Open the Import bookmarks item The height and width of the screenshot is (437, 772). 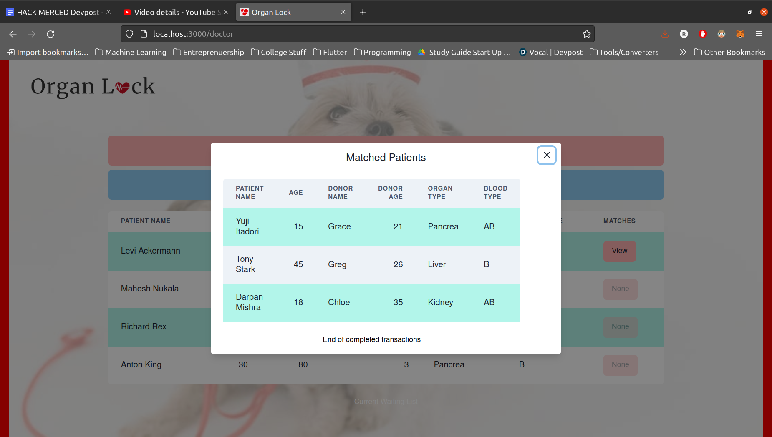(x=48, y=52)
